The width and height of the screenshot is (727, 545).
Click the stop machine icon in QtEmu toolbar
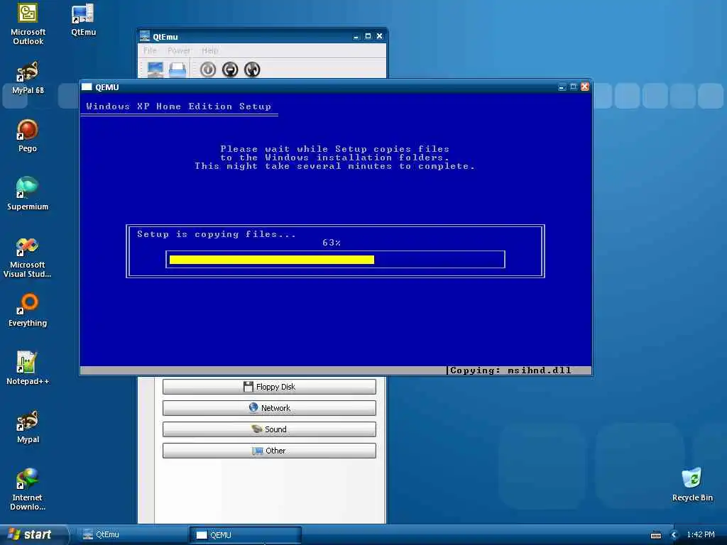230,70
